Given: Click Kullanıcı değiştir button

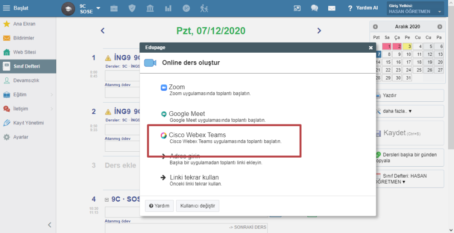Looking at the screenshot, I should pos(198,206).
